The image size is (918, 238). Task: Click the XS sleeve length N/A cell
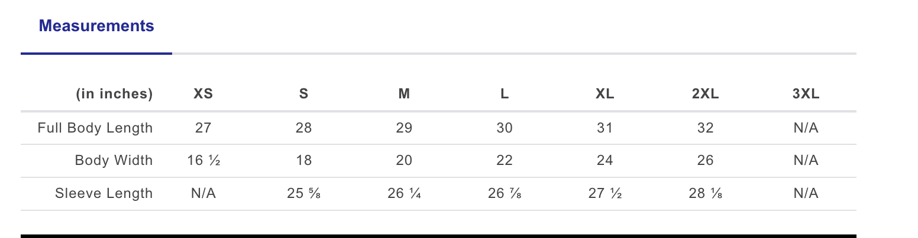(x=203, y=193)
